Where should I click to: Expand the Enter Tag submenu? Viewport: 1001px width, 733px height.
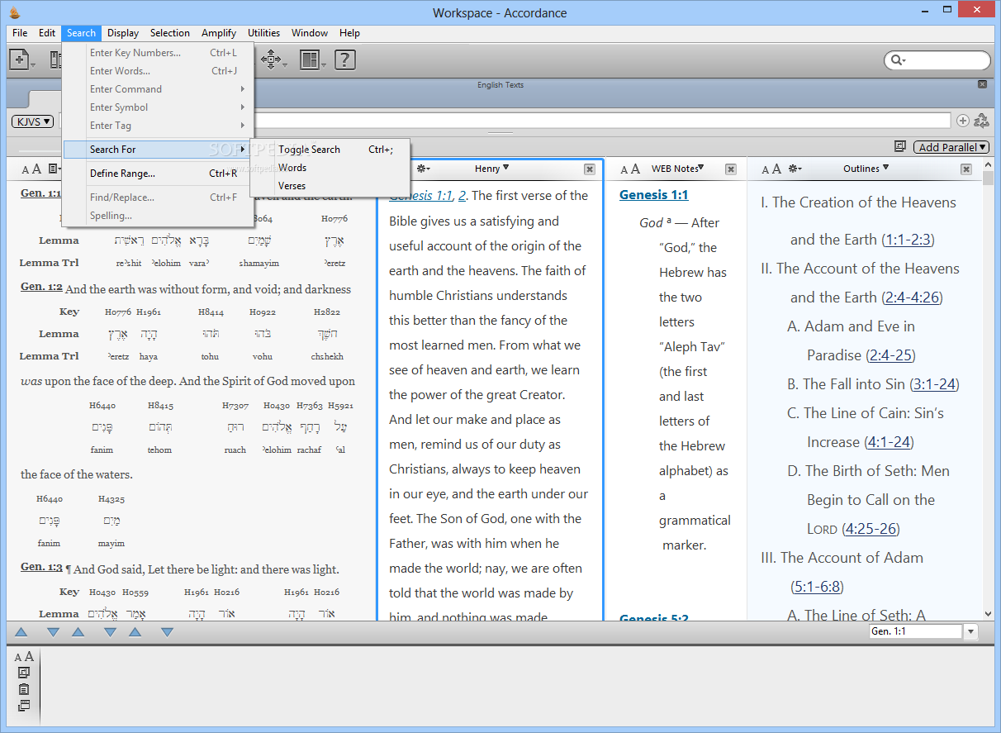[158, 126]
